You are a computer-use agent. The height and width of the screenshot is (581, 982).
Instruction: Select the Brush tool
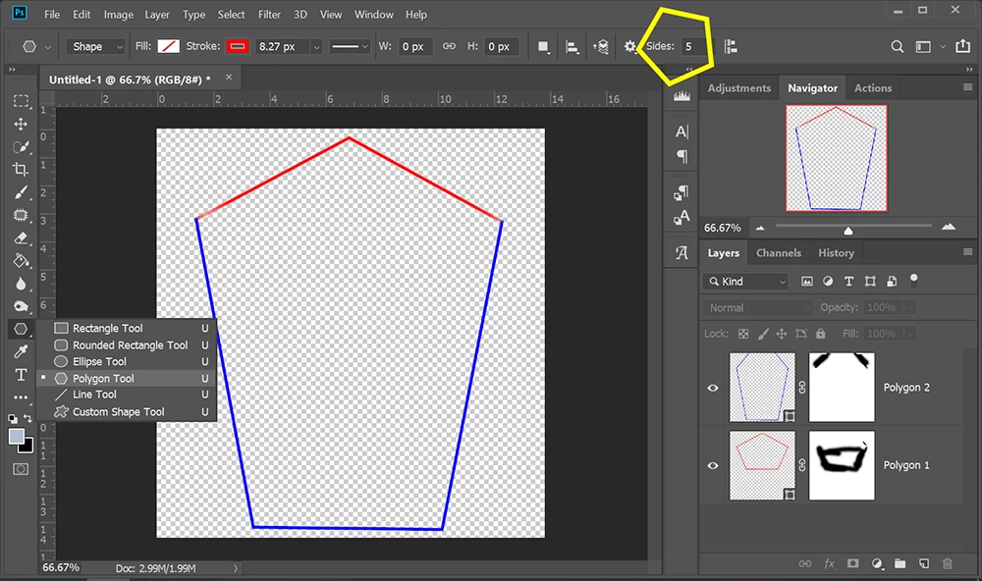(x=21, y=192)
